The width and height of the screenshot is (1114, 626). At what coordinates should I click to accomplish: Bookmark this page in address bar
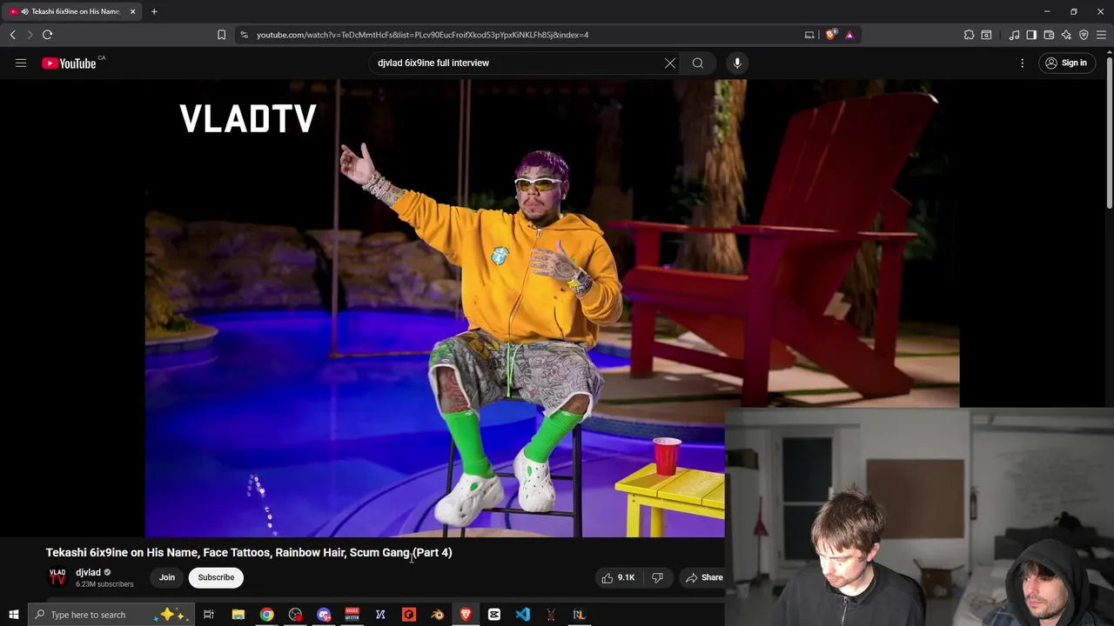[x=221, y=35]
